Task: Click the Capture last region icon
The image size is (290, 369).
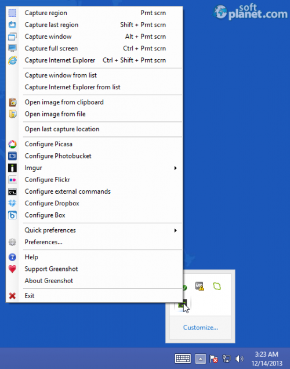Action: click(12, 25)
